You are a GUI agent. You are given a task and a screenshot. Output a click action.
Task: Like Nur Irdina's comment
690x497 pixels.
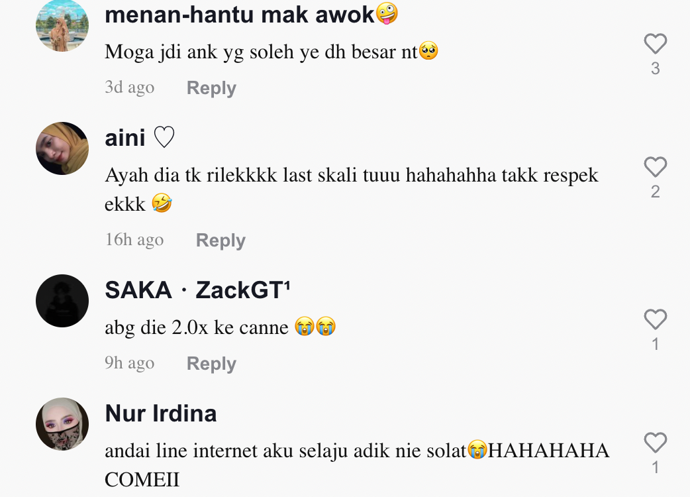coord(656,443)
